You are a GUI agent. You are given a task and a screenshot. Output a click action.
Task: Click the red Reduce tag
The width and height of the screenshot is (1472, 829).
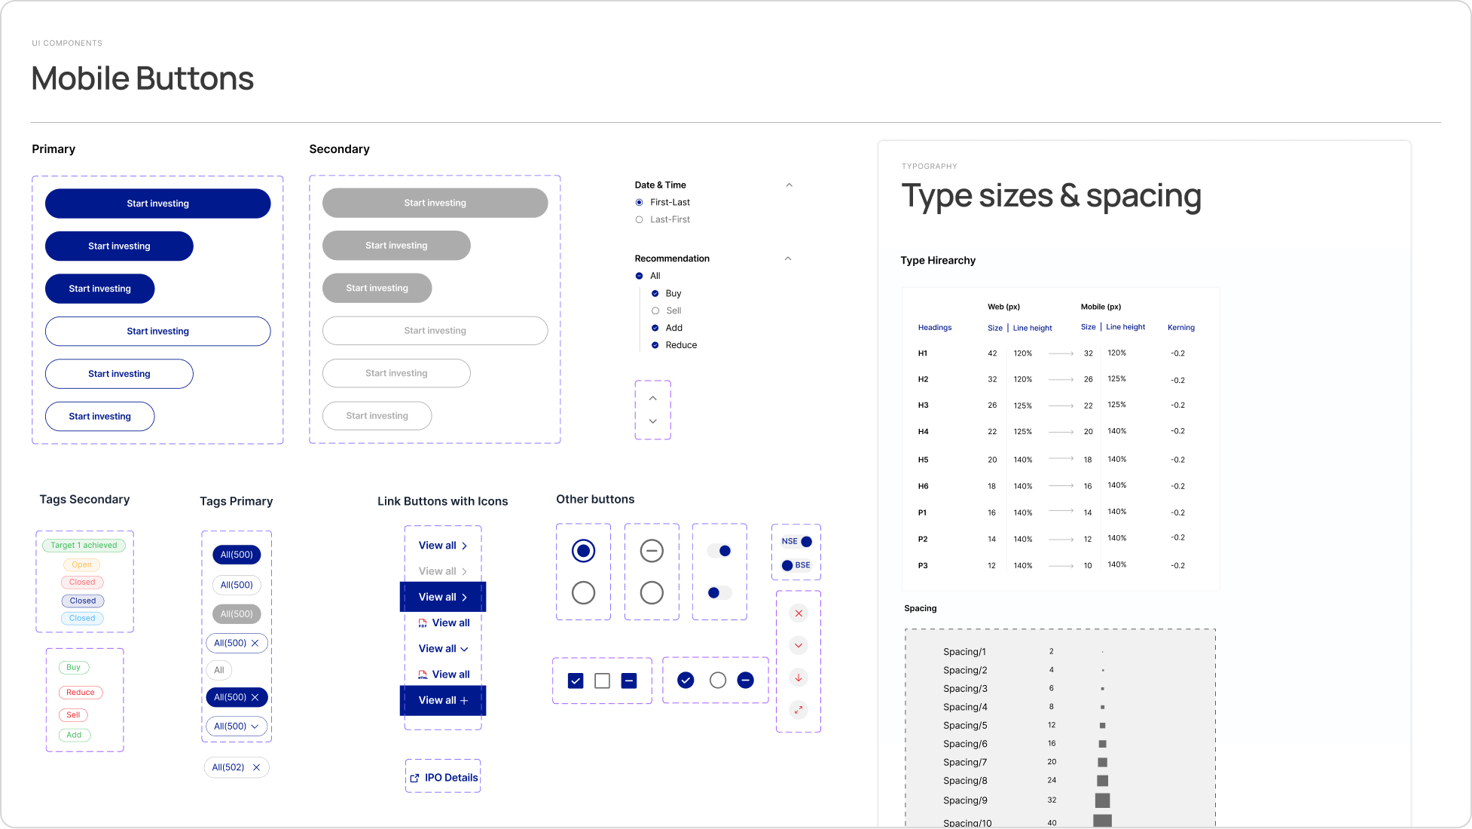pos(81,693)
